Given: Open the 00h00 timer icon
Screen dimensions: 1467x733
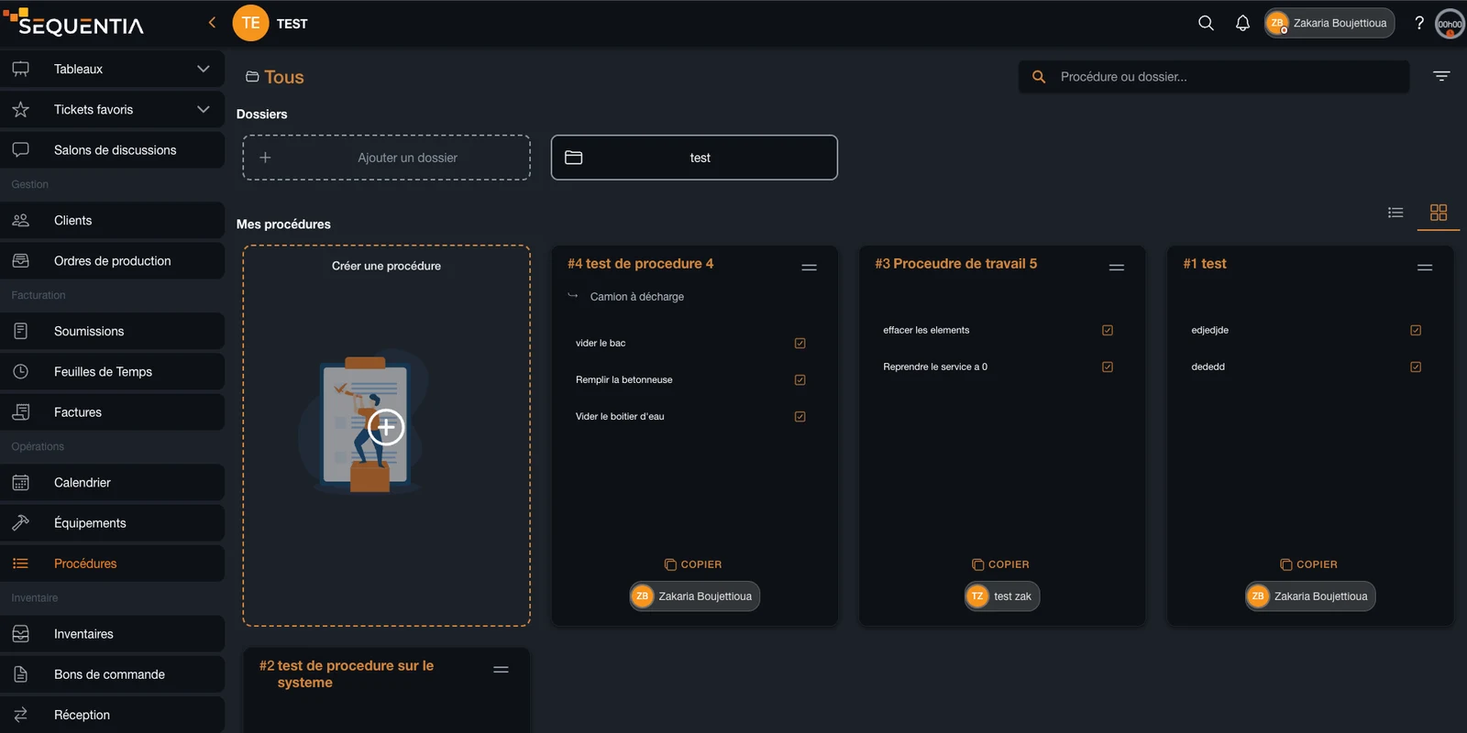Looking at the screenshot, I should (1450, 24).
